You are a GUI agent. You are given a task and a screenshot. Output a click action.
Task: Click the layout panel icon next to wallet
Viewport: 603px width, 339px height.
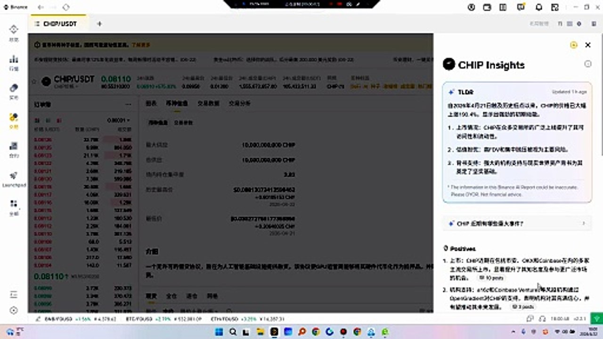pyautogui.click(x=504, y=7)
